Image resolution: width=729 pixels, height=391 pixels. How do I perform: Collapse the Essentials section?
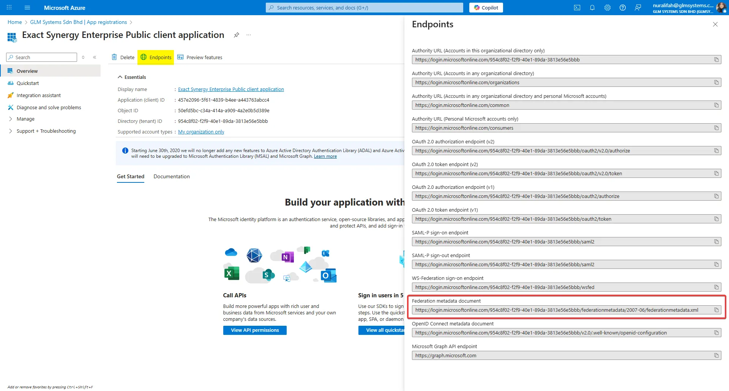[120, 77]
